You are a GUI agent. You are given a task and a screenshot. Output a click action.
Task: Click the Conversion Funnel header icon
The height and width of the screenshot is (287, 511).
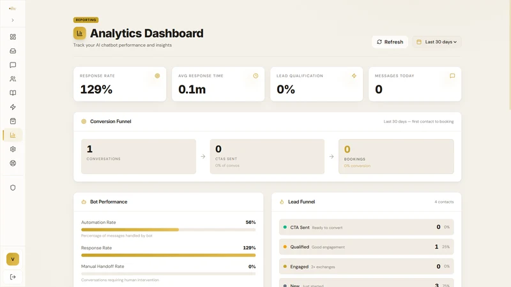(x=84, y=121)
